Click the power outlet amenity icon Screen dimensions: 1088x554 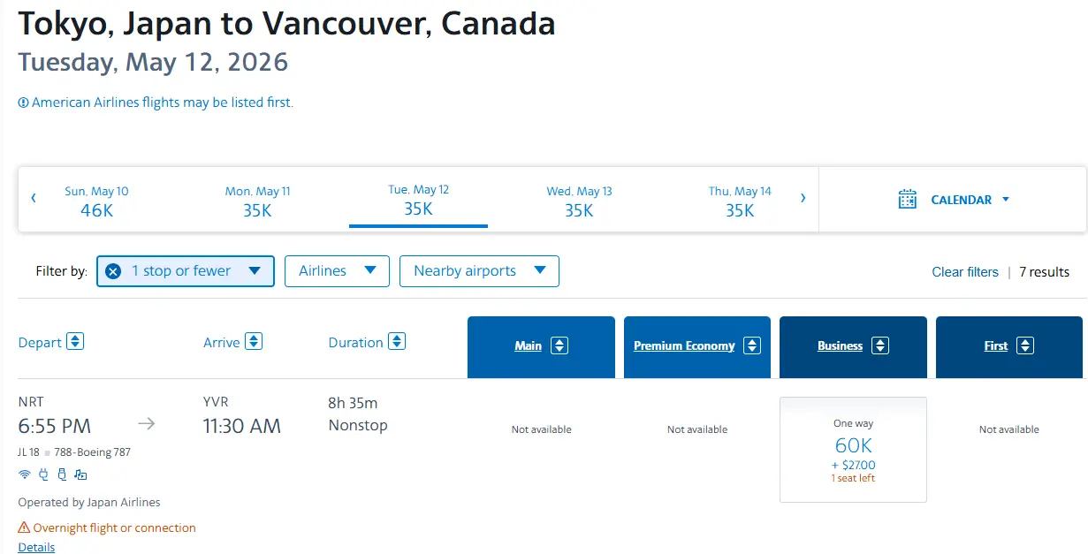(43, 474)
